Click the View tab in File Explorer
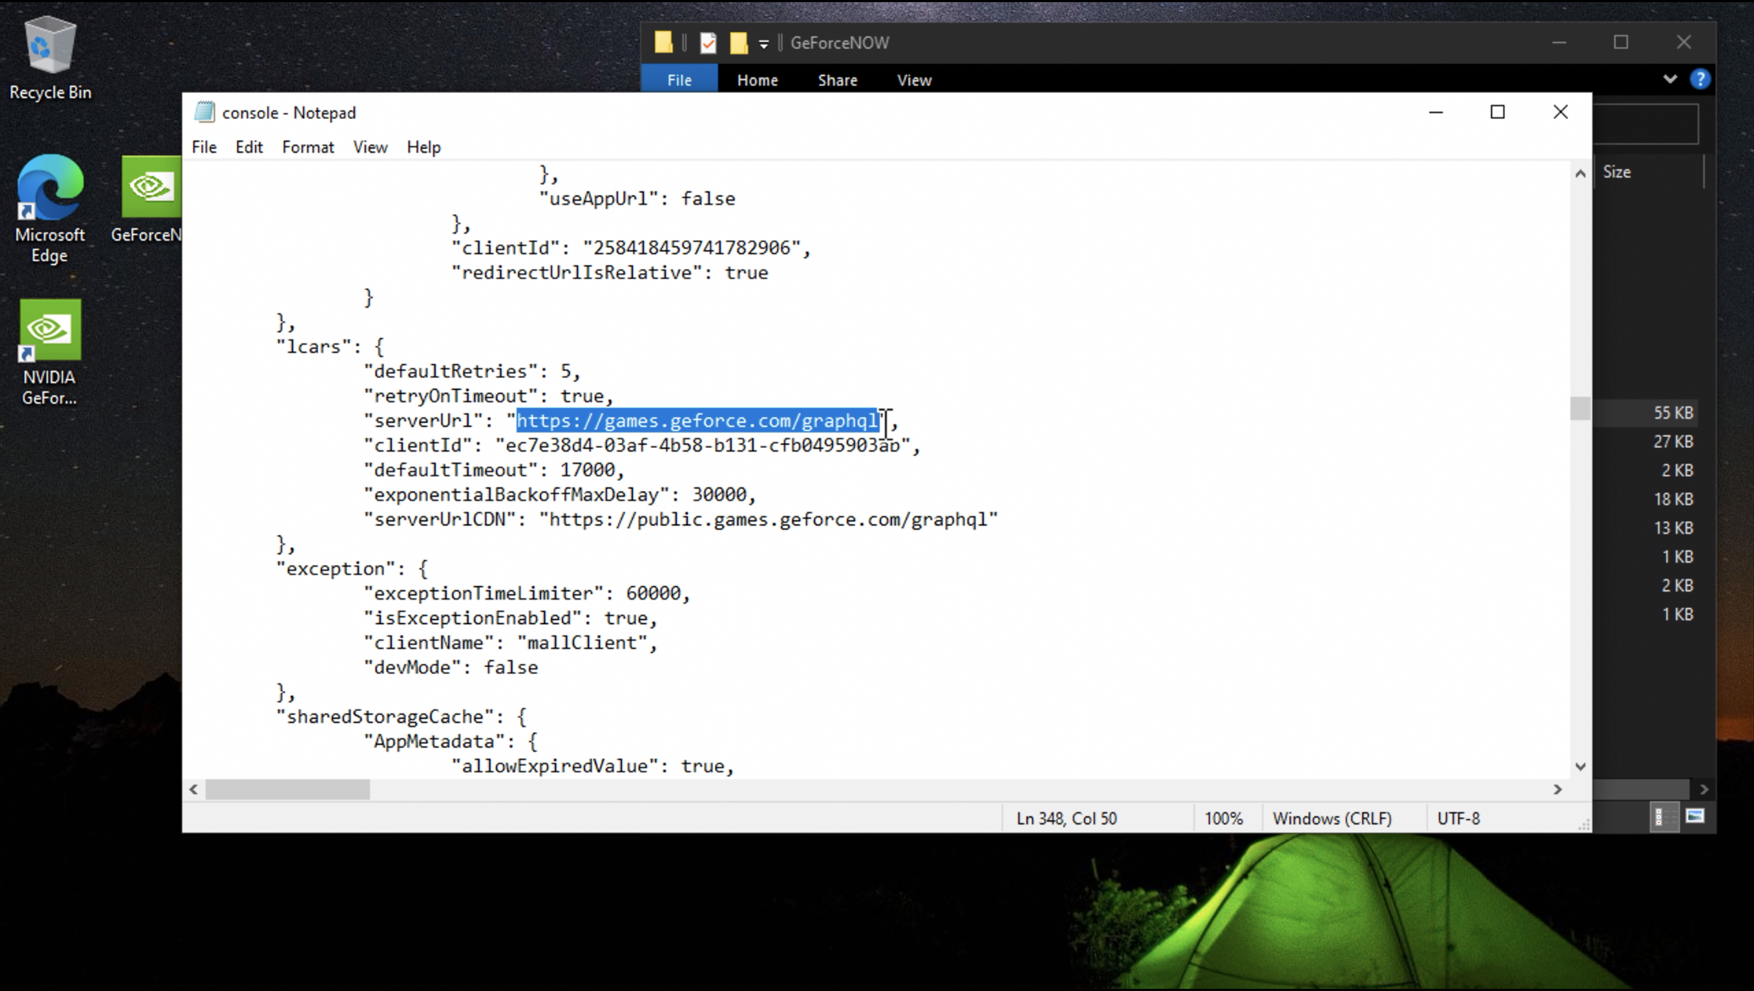1754x991 pixels. [915, 79]
